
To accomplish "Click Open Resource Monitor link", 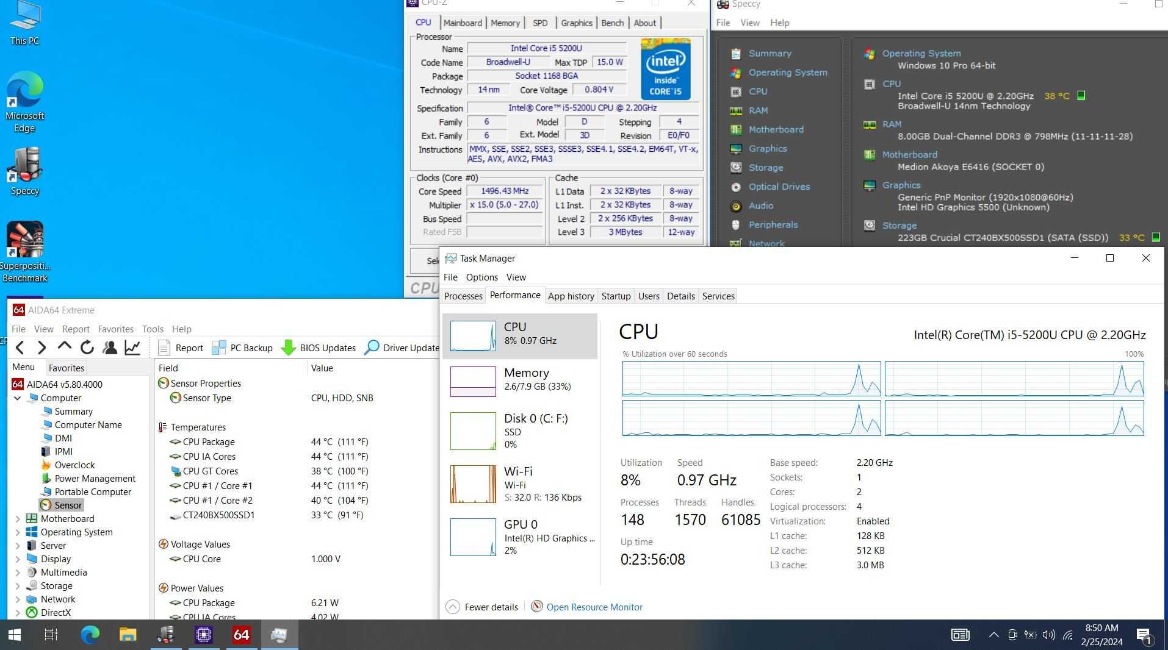I will (594, 607).
